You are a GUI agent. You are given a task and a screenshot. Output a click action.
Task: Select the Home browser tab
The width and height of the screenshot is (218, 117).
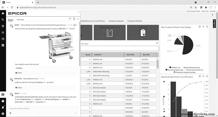click(x=18, y=2)
